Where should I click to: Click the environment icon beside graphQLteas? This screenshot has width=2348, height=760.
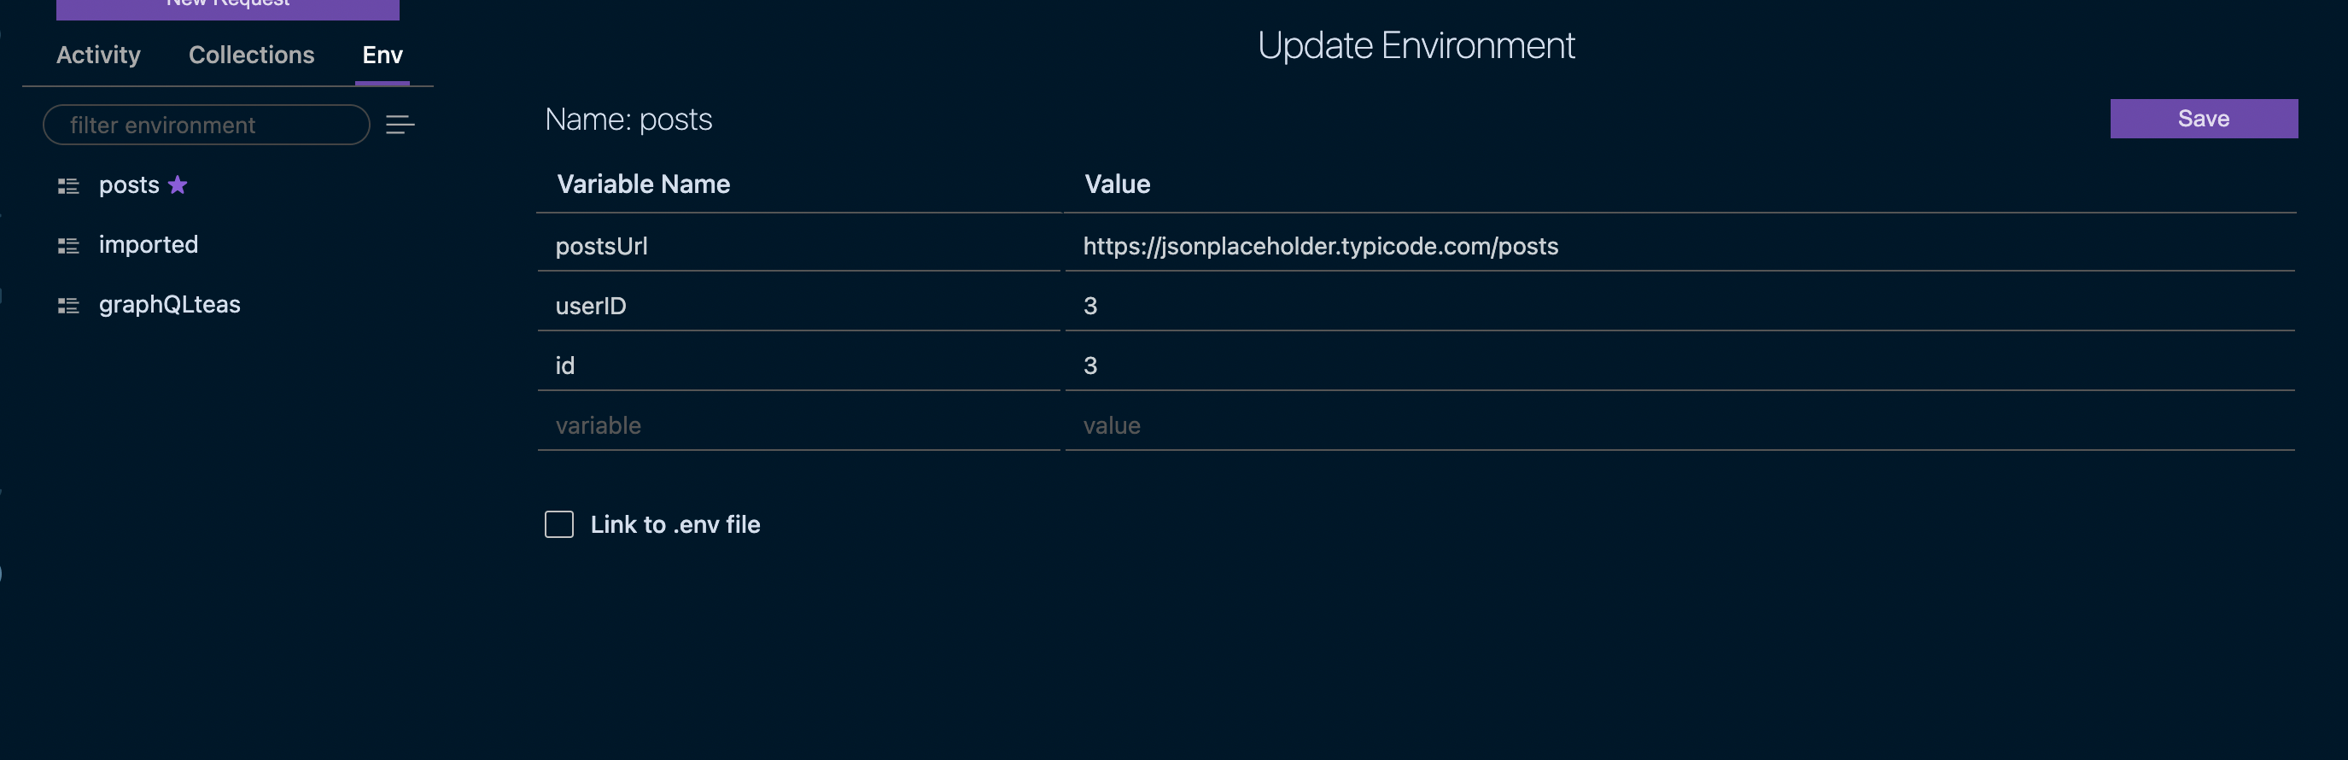click(x=68, y=304)
